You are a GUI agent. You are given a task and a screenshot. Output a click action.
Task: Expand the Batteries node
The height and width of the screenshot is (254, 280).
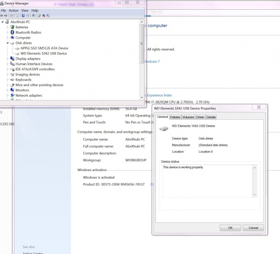(7, 27)
